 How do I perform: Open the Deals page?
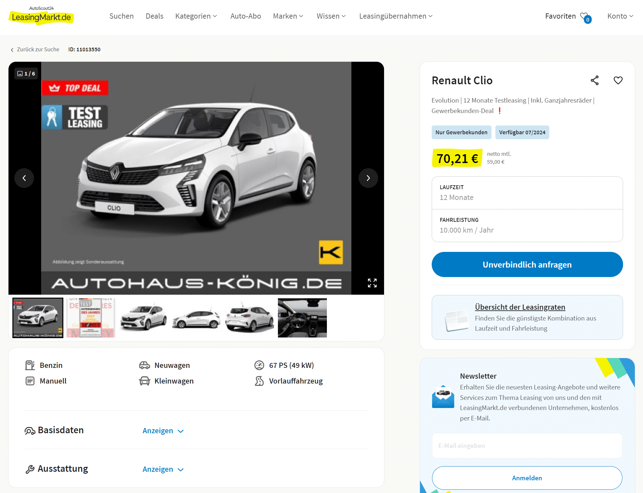[x=154, y=16]
